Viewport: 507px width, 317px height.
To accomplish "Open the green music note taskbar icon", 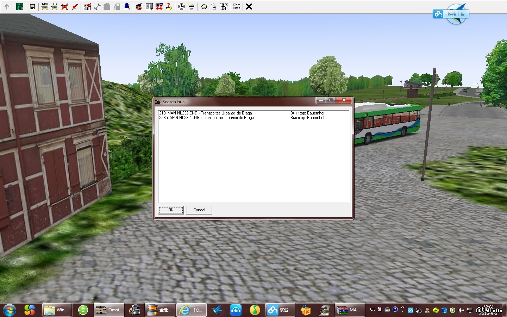I will (x=255, y=310).
